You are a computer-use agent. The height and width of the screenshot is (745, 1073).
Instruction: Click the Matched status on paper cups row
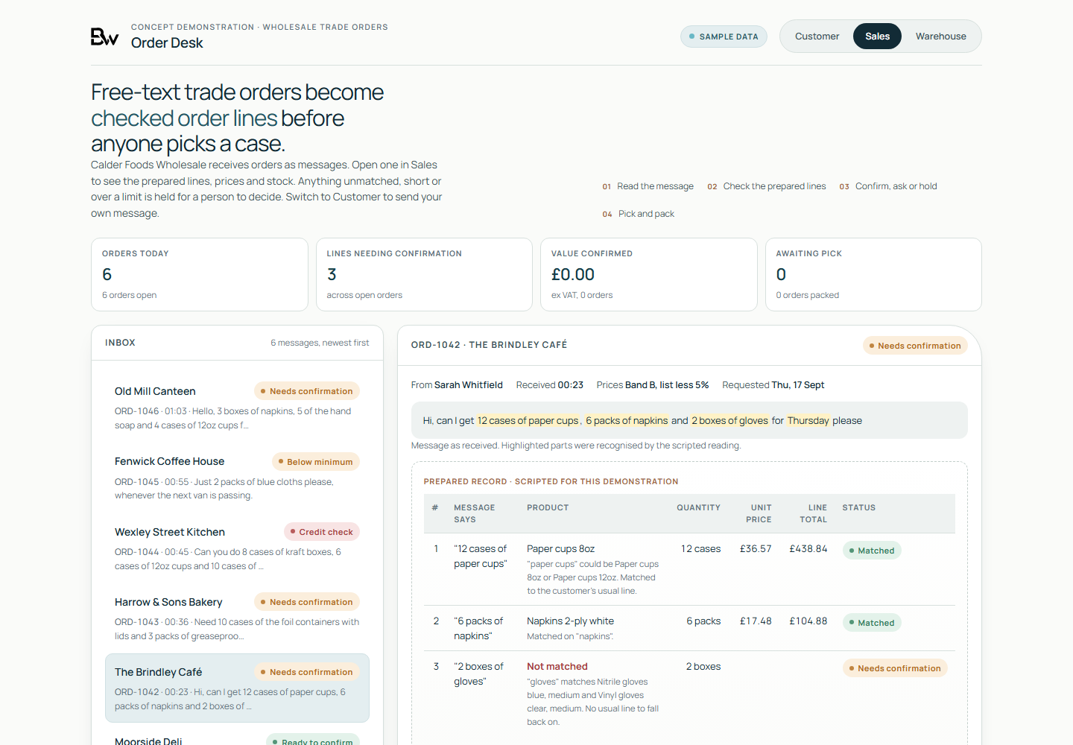(x=872, y=551)
